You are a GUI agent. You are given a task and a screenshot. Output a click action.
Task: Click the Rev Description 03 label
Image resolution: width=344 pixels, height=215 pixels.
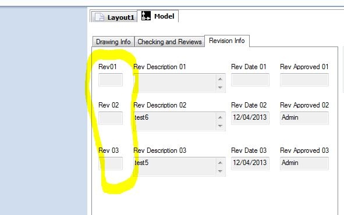(x=159, y=150)
